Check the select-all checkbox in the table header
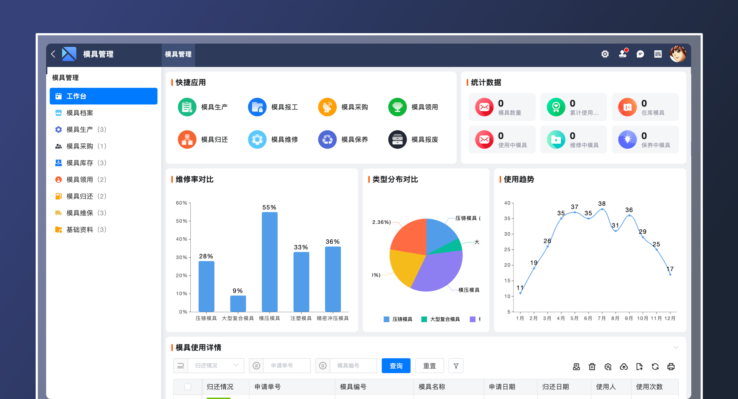738x399 pixels. click(x=188, y=387)
